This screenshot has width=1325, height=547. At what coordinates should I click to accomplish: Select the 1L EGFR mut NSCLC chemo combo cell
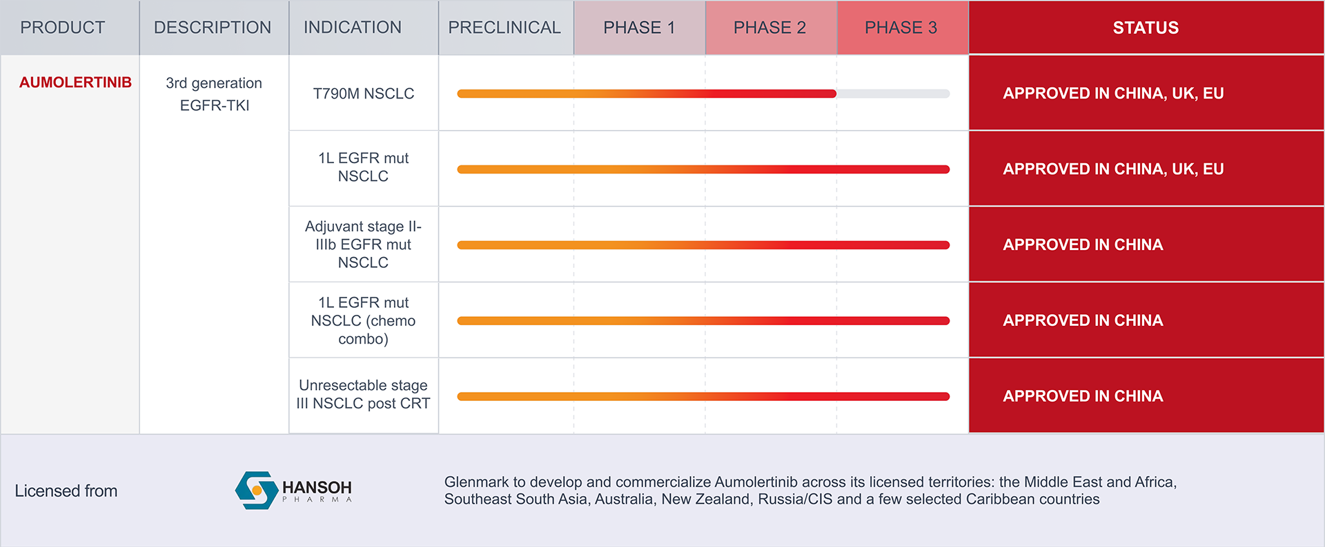coord(364,320)
